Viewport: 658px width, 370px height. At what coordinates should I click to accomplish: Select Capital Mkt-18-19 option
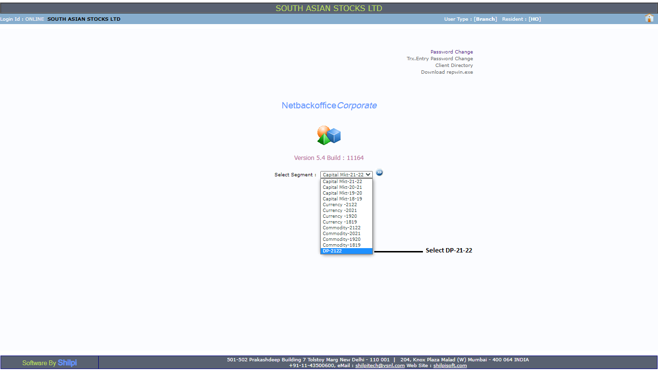(x=342, y=199)
